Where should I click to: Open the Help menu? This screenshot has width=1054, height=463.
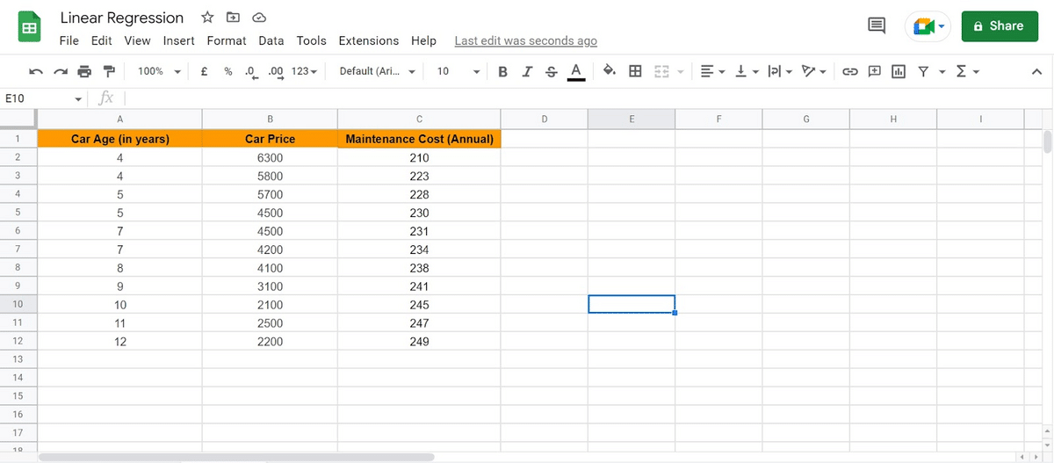point(423,40)
